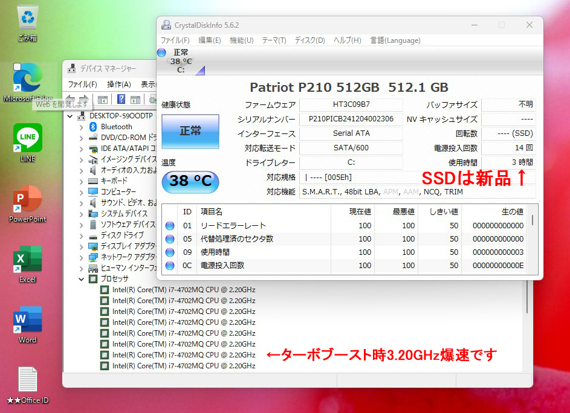This screenshot has width=570, height=413.
Task: Launch PowerPoint desktop shortcut
Action: (x=28, y=198)
